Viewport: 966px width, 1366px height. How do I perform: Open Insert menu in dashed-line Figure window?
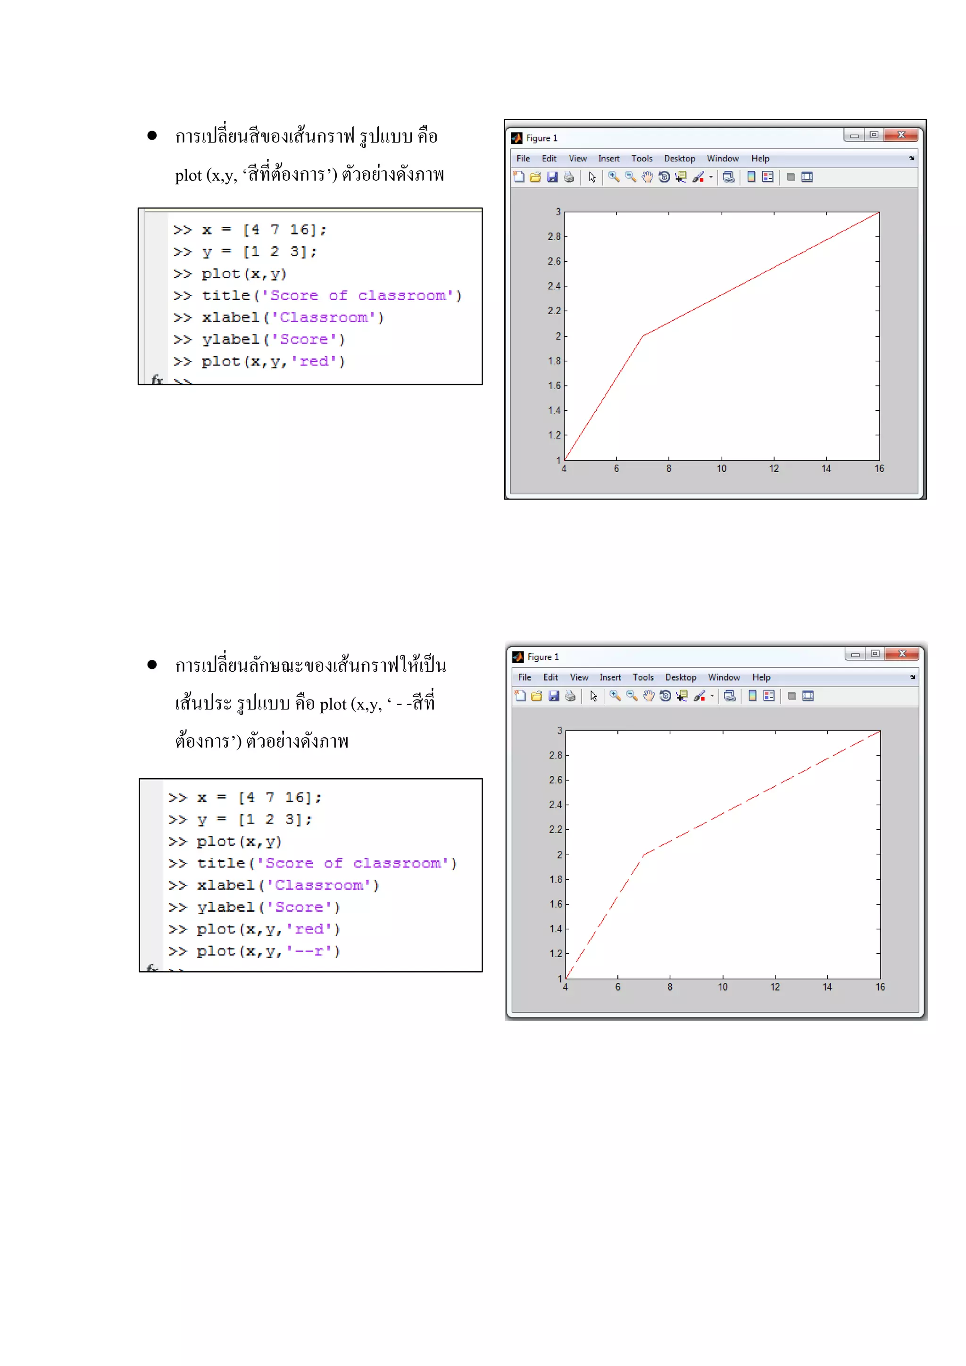tap(610, 677)
